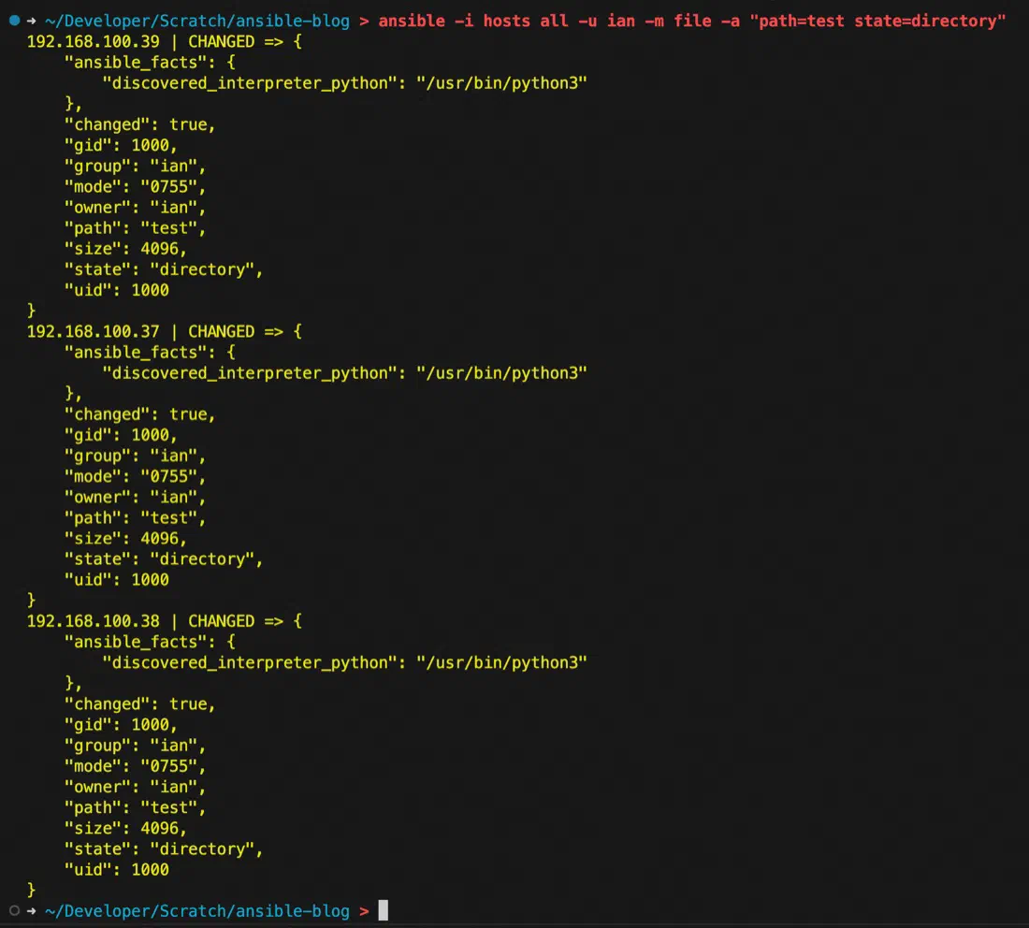Place cursor at the terminal input block
The image size is (1029, 928).
[384, 910]
